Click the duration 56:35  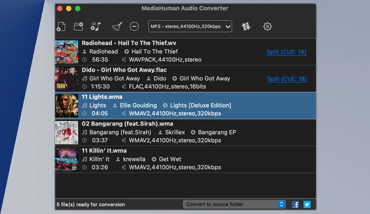tap(100, 60)
